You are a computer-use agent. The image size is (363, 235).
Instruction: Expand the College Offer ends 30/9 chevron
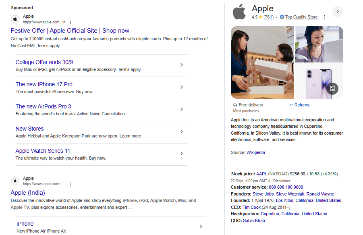(x=182, y=65)
